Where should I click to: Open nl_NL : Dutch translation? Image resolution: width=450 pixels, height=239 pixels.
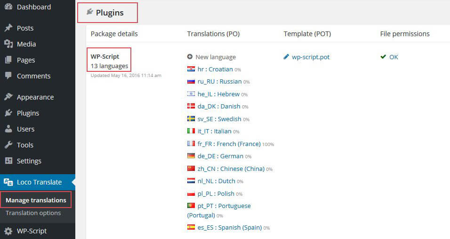pyautogui.click(x=217, y=181)
